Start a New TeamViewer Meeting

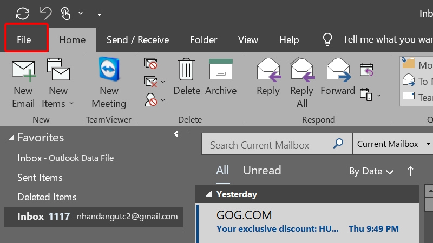[109, 84]
